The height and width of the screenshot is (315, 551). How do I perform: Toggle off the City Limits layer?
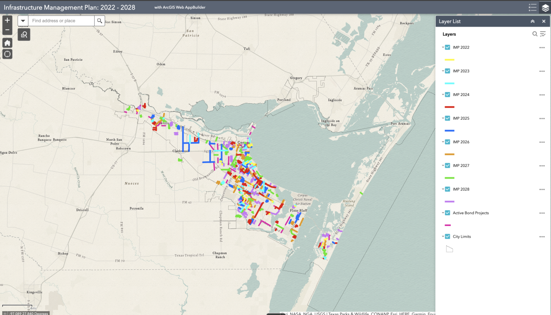tap(448, 236)
